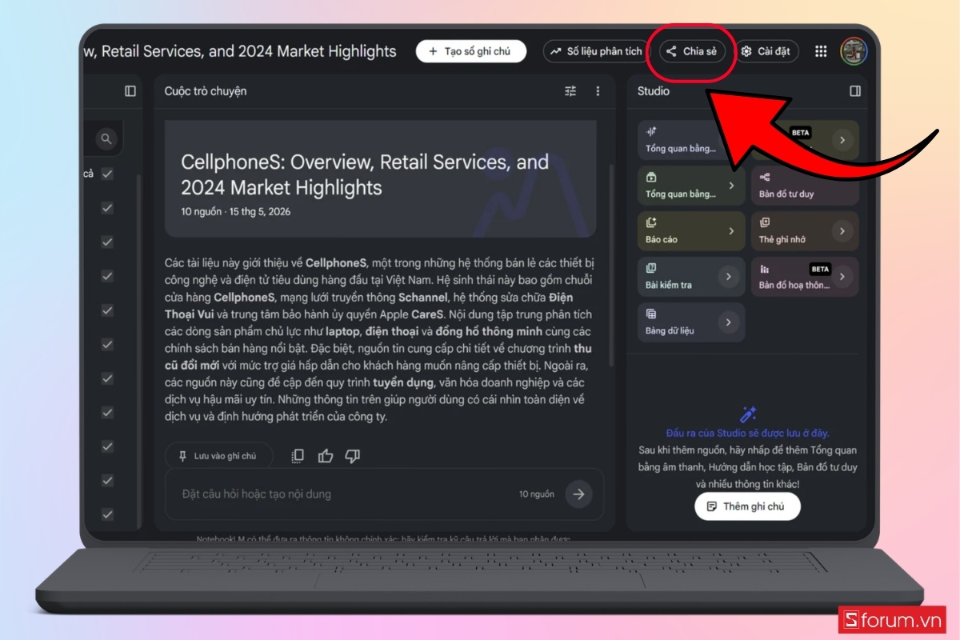Collapse the sources panel with its sidebar icon
This screenshot has height=640, width=960.
pyautogui.click(x=130, y=91)
